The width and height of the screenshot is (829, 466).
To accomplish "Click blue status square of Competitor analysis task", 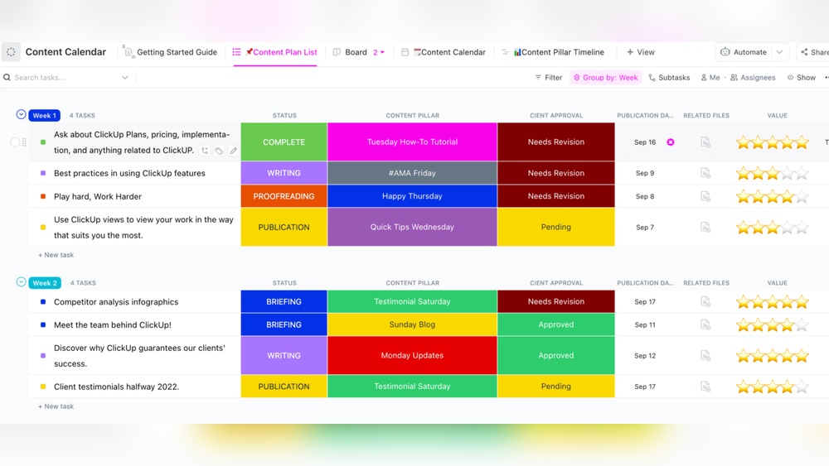I will [x=43, y=302].
